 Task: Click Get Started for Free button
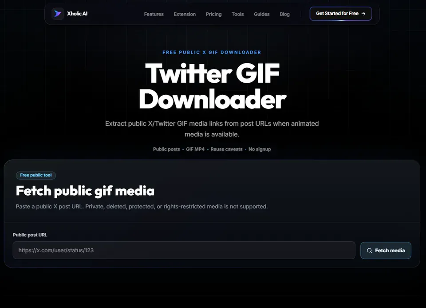pyautogui.click(x=341, y=14)
